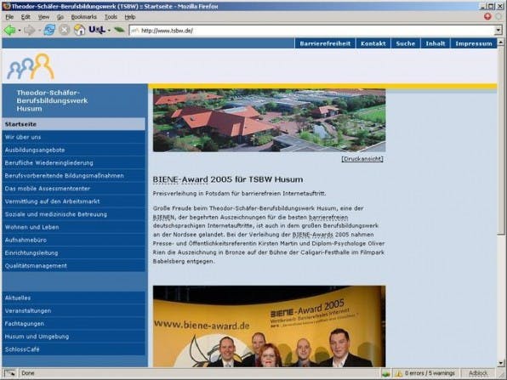The width and height of the screenshot is (507, 380).
Task: Click the warning triangle icon in status bar
Action: point(398,373)
